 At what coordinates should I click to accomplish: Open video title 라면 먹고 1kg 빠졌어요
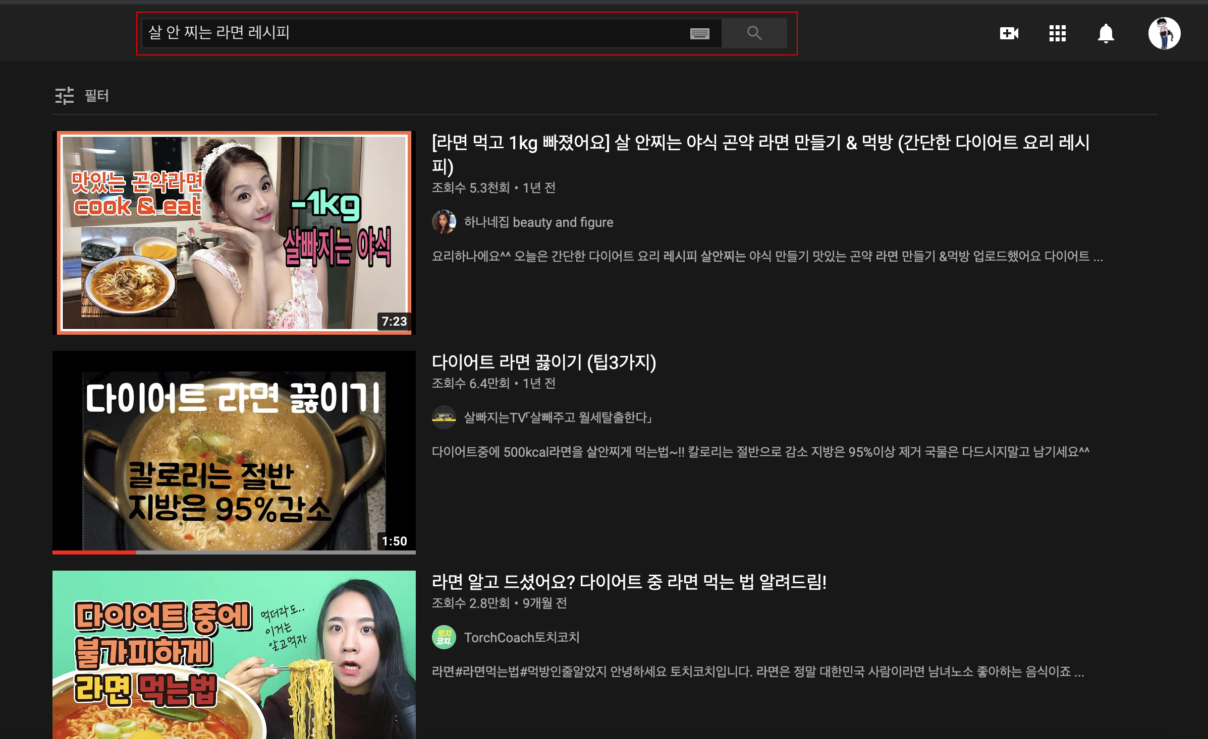pos(761,154)
